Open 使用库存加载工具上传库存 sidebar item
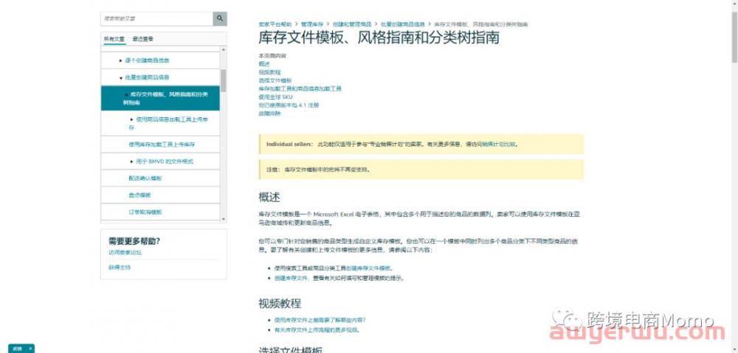738x353 pixels. pos(162,144)
